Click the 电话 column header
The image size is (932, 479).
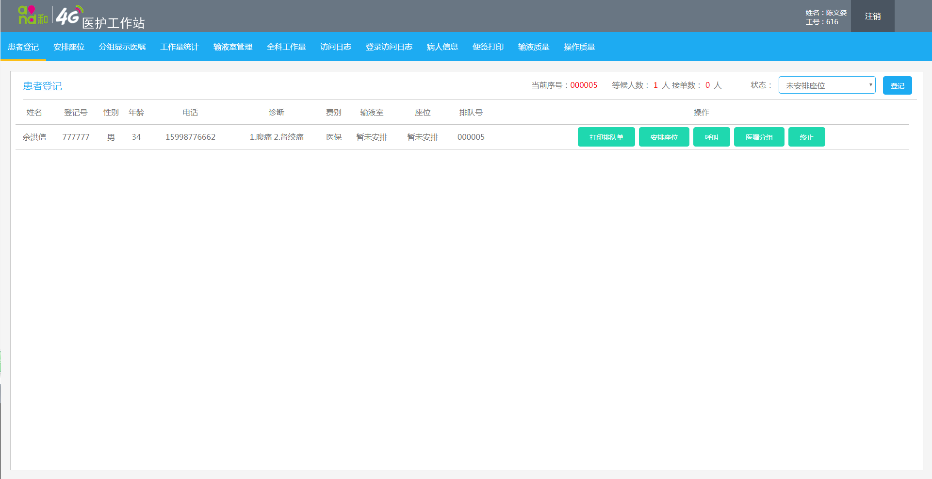click(x=190, y=113)
